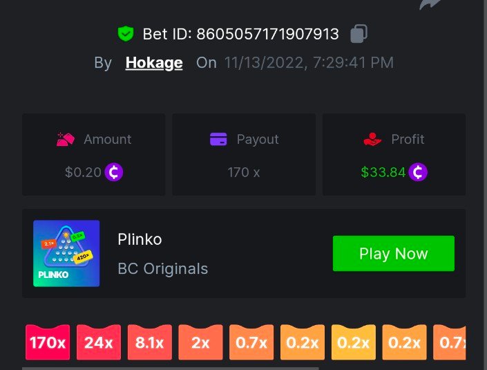The height and width of the screenshot is (370, 487).
Task: Click the Play Now button
Action: (394, 253)
